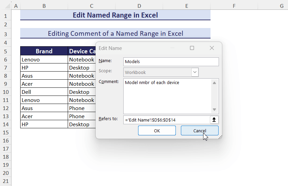The image size is (288, 186).
Task: Click the select-all corner triangle
Action: 7,6
